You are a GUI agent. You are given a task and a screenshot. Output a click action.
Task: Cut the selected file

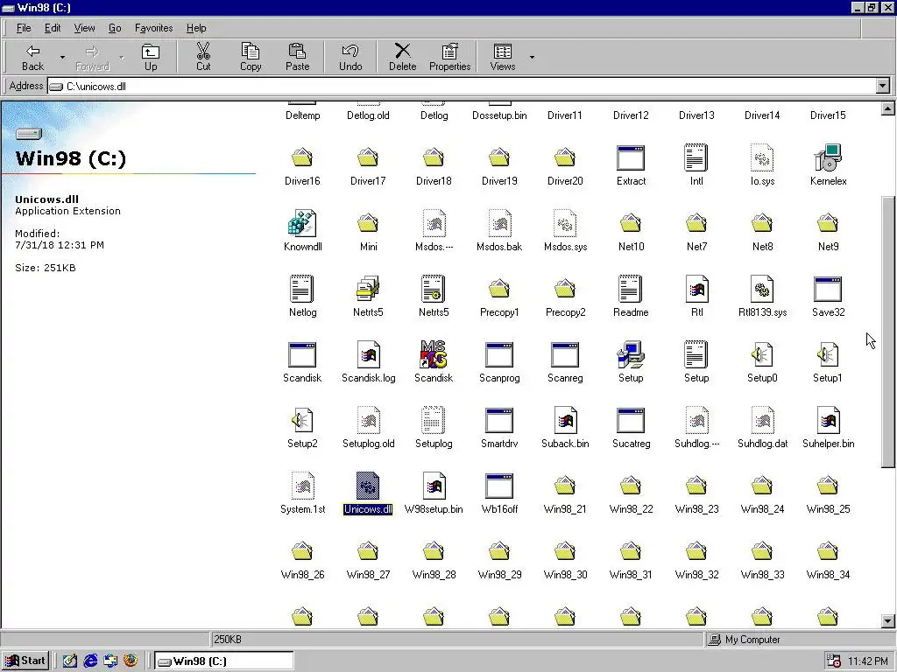(203, 57)
